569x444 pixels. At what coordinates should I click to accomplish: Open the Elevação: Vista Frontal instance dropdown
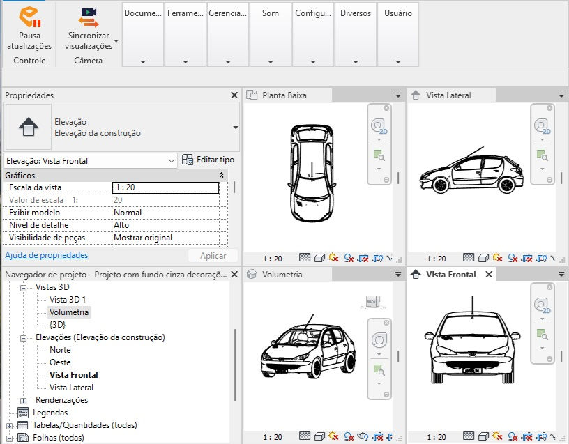click(x=172, y=161)
